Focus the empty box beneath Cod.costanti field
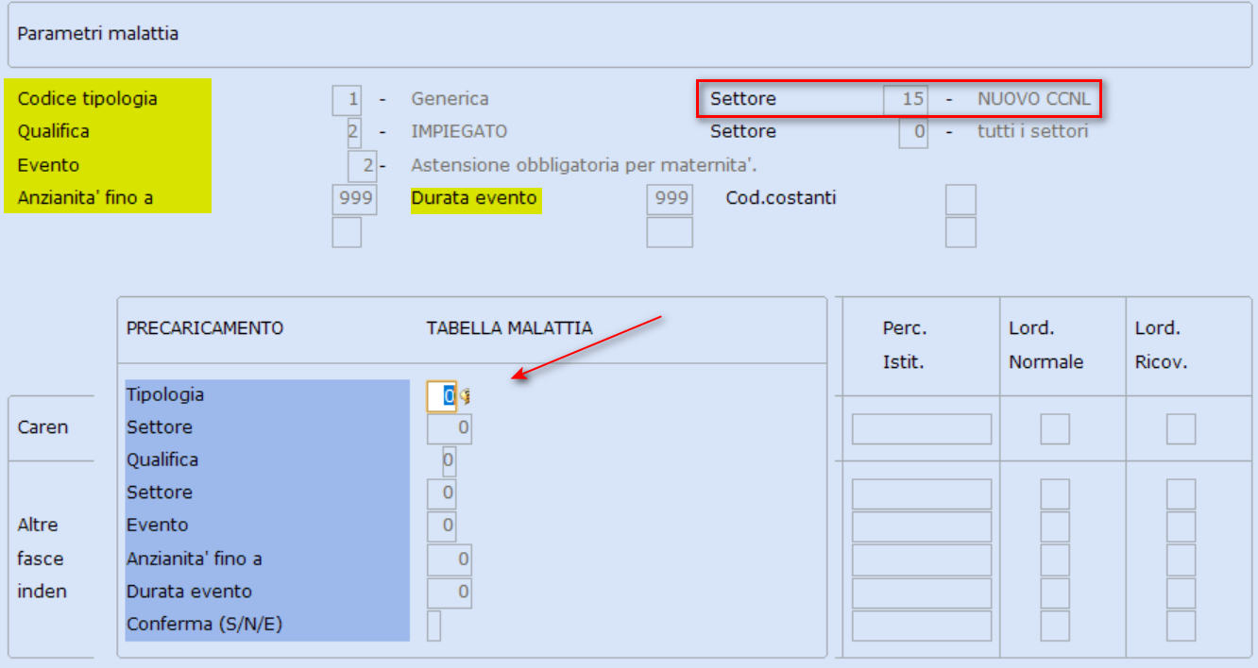 pyautogui.click(x=960, y=232)
